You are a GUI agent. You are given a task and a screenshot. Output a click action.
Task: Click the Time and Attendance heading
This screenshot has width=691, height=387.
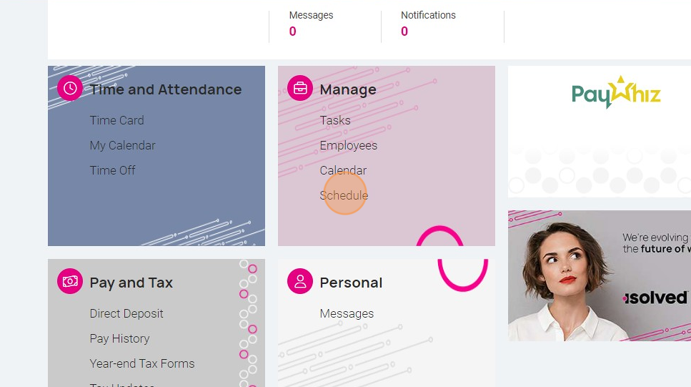click(166, 89)
